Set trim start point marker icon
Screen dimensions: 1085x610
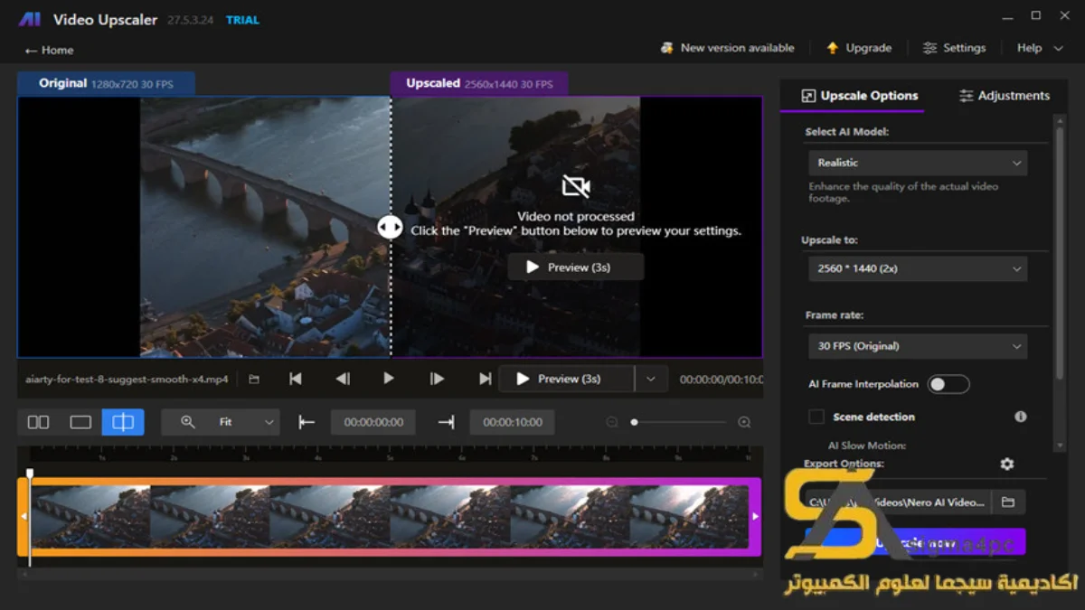pos(307,422)
